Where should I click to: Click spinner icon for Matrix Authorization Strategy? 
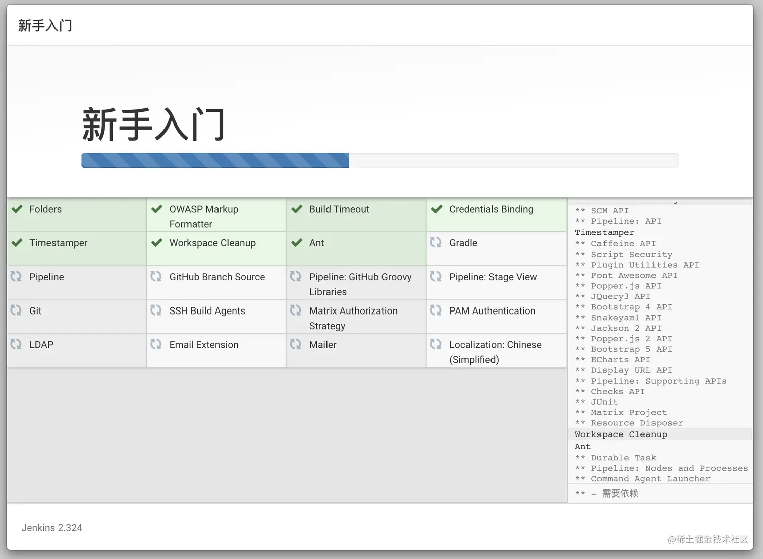click(x=296, y=310)
